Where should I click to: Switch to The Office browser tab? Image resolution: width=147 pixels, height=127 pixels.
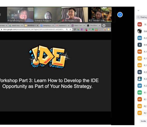point(94,26)
